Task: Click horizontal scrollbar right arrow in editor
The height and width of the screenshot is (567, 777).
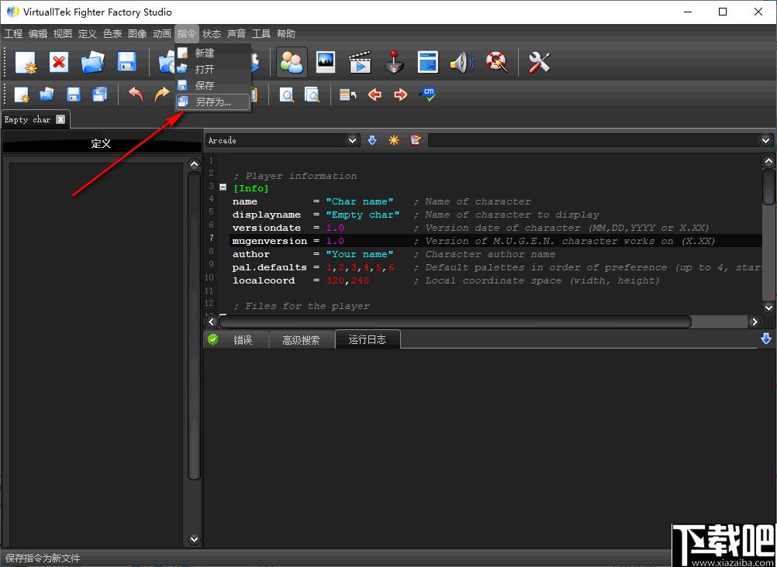Action: tap(755, 322)
